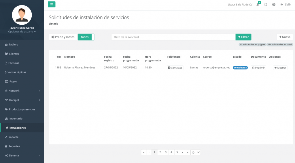Show details with the Mostrar eye button
This screenshot has height=163, width=295.
280,68
